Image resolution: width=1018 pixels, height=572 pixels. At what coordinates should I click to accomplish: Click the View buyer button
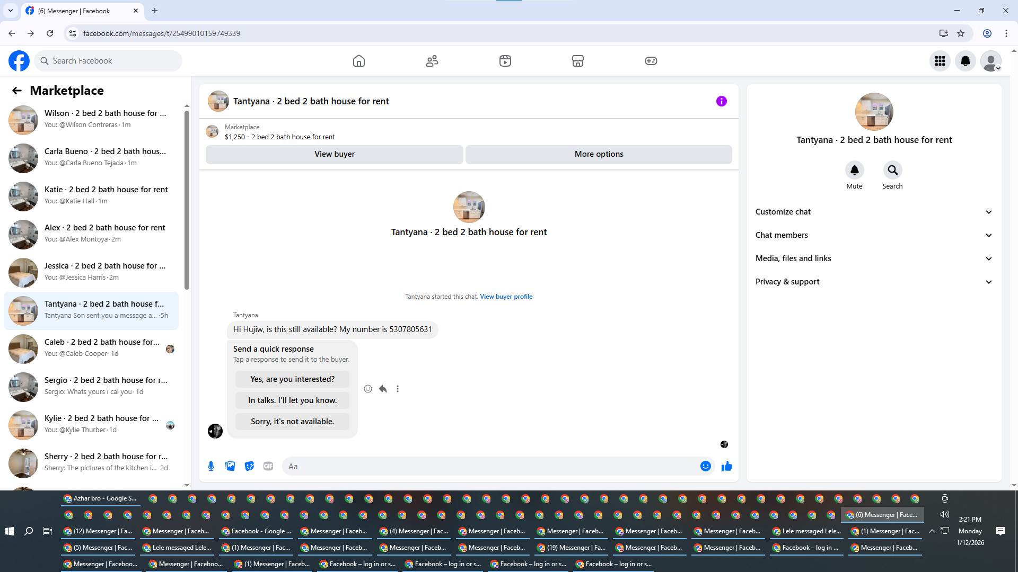(x=334, y=154)
